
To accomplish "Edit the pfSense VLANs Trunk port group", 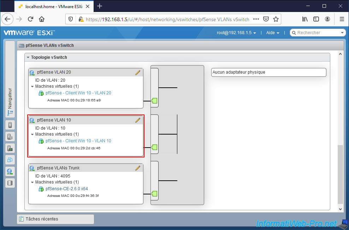I will [138, 168].
